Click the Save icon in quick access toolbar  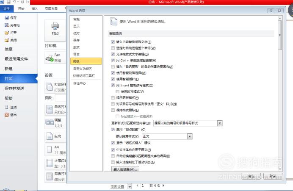[x=8, y=2]
